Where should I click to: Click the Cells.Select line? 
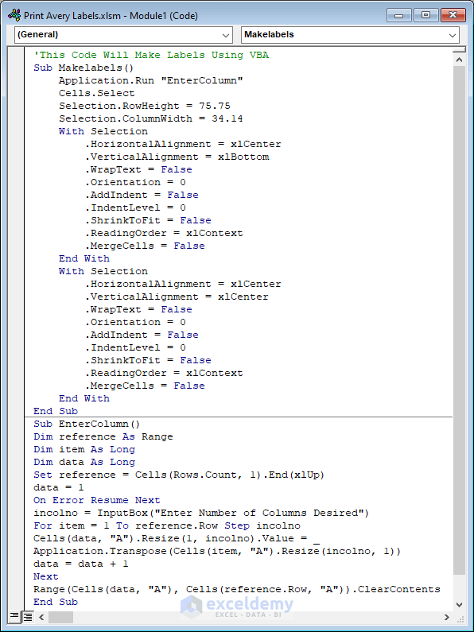click(x=97, y=93)
